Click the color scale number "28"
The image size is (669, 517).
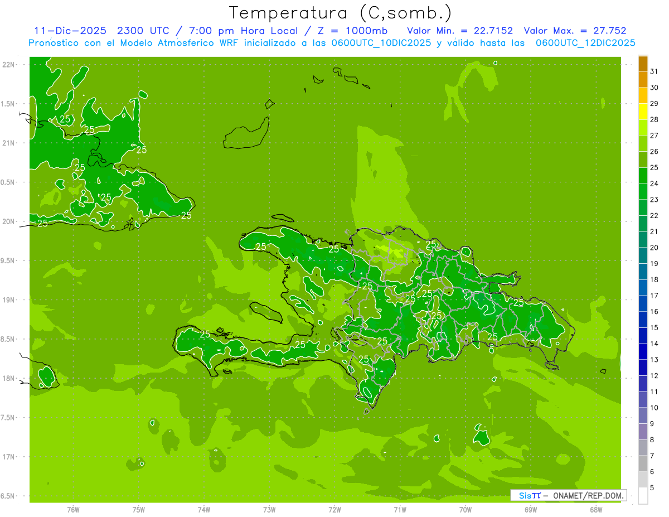click(x=655, y=119)
